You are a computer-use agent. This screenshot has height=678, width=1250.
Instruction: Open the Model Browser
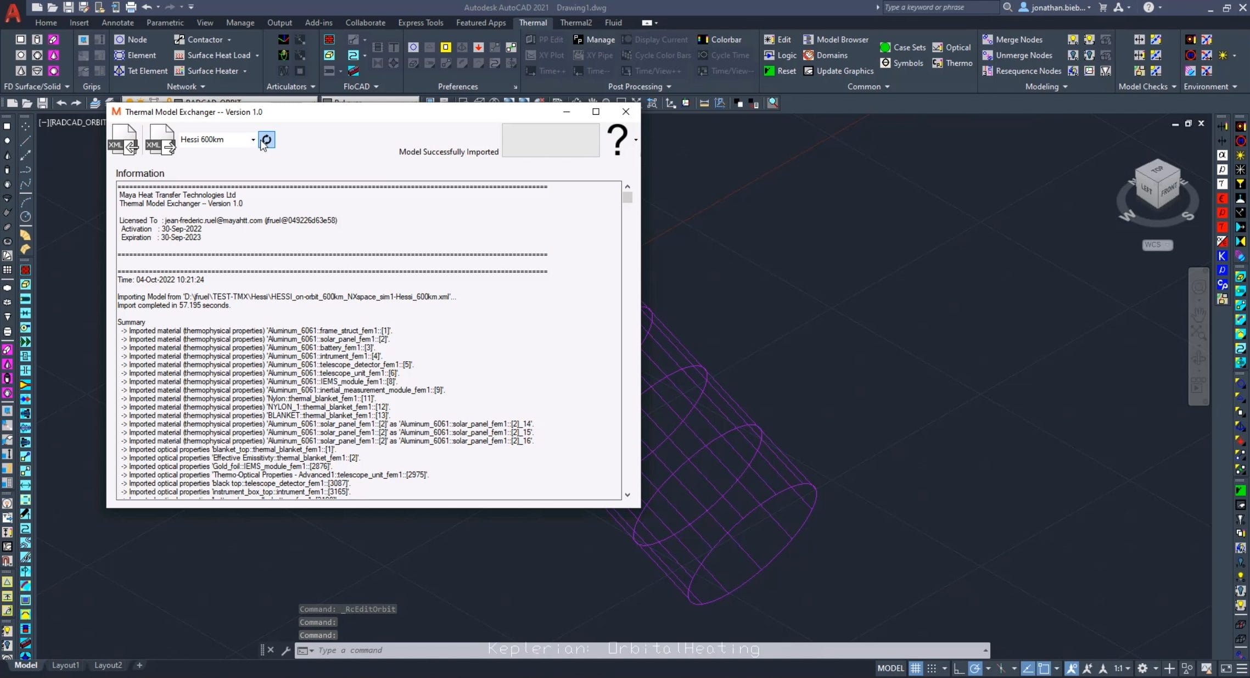point(836,39)
